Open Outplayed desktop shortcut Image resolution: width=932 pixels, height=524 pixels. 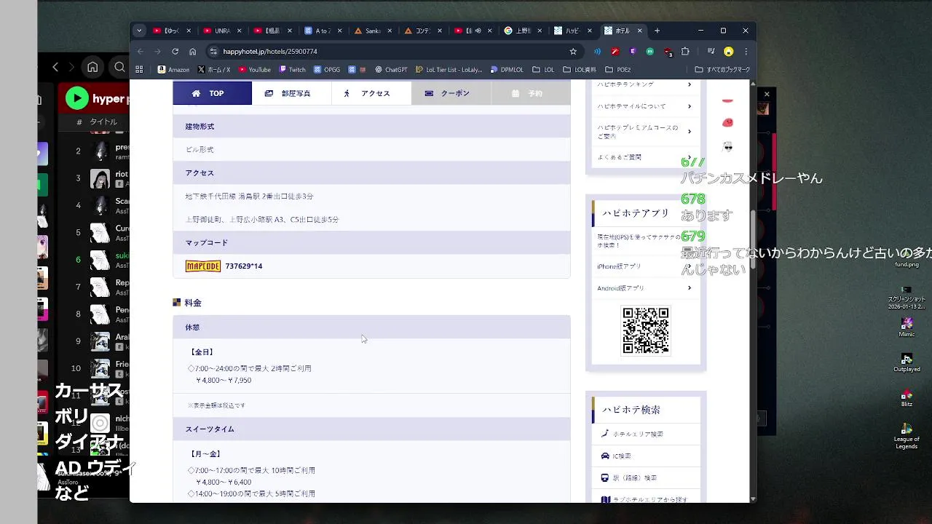pos(907,362)
